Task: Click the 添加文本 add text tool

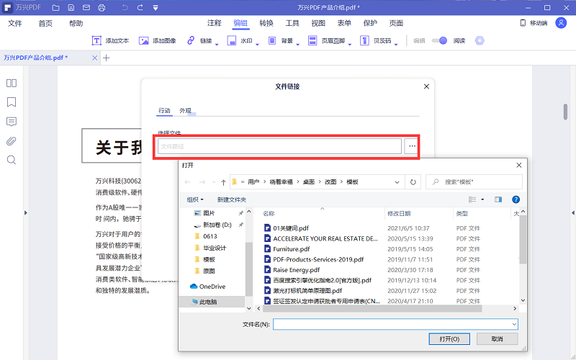Action: [x=110, y=41]
